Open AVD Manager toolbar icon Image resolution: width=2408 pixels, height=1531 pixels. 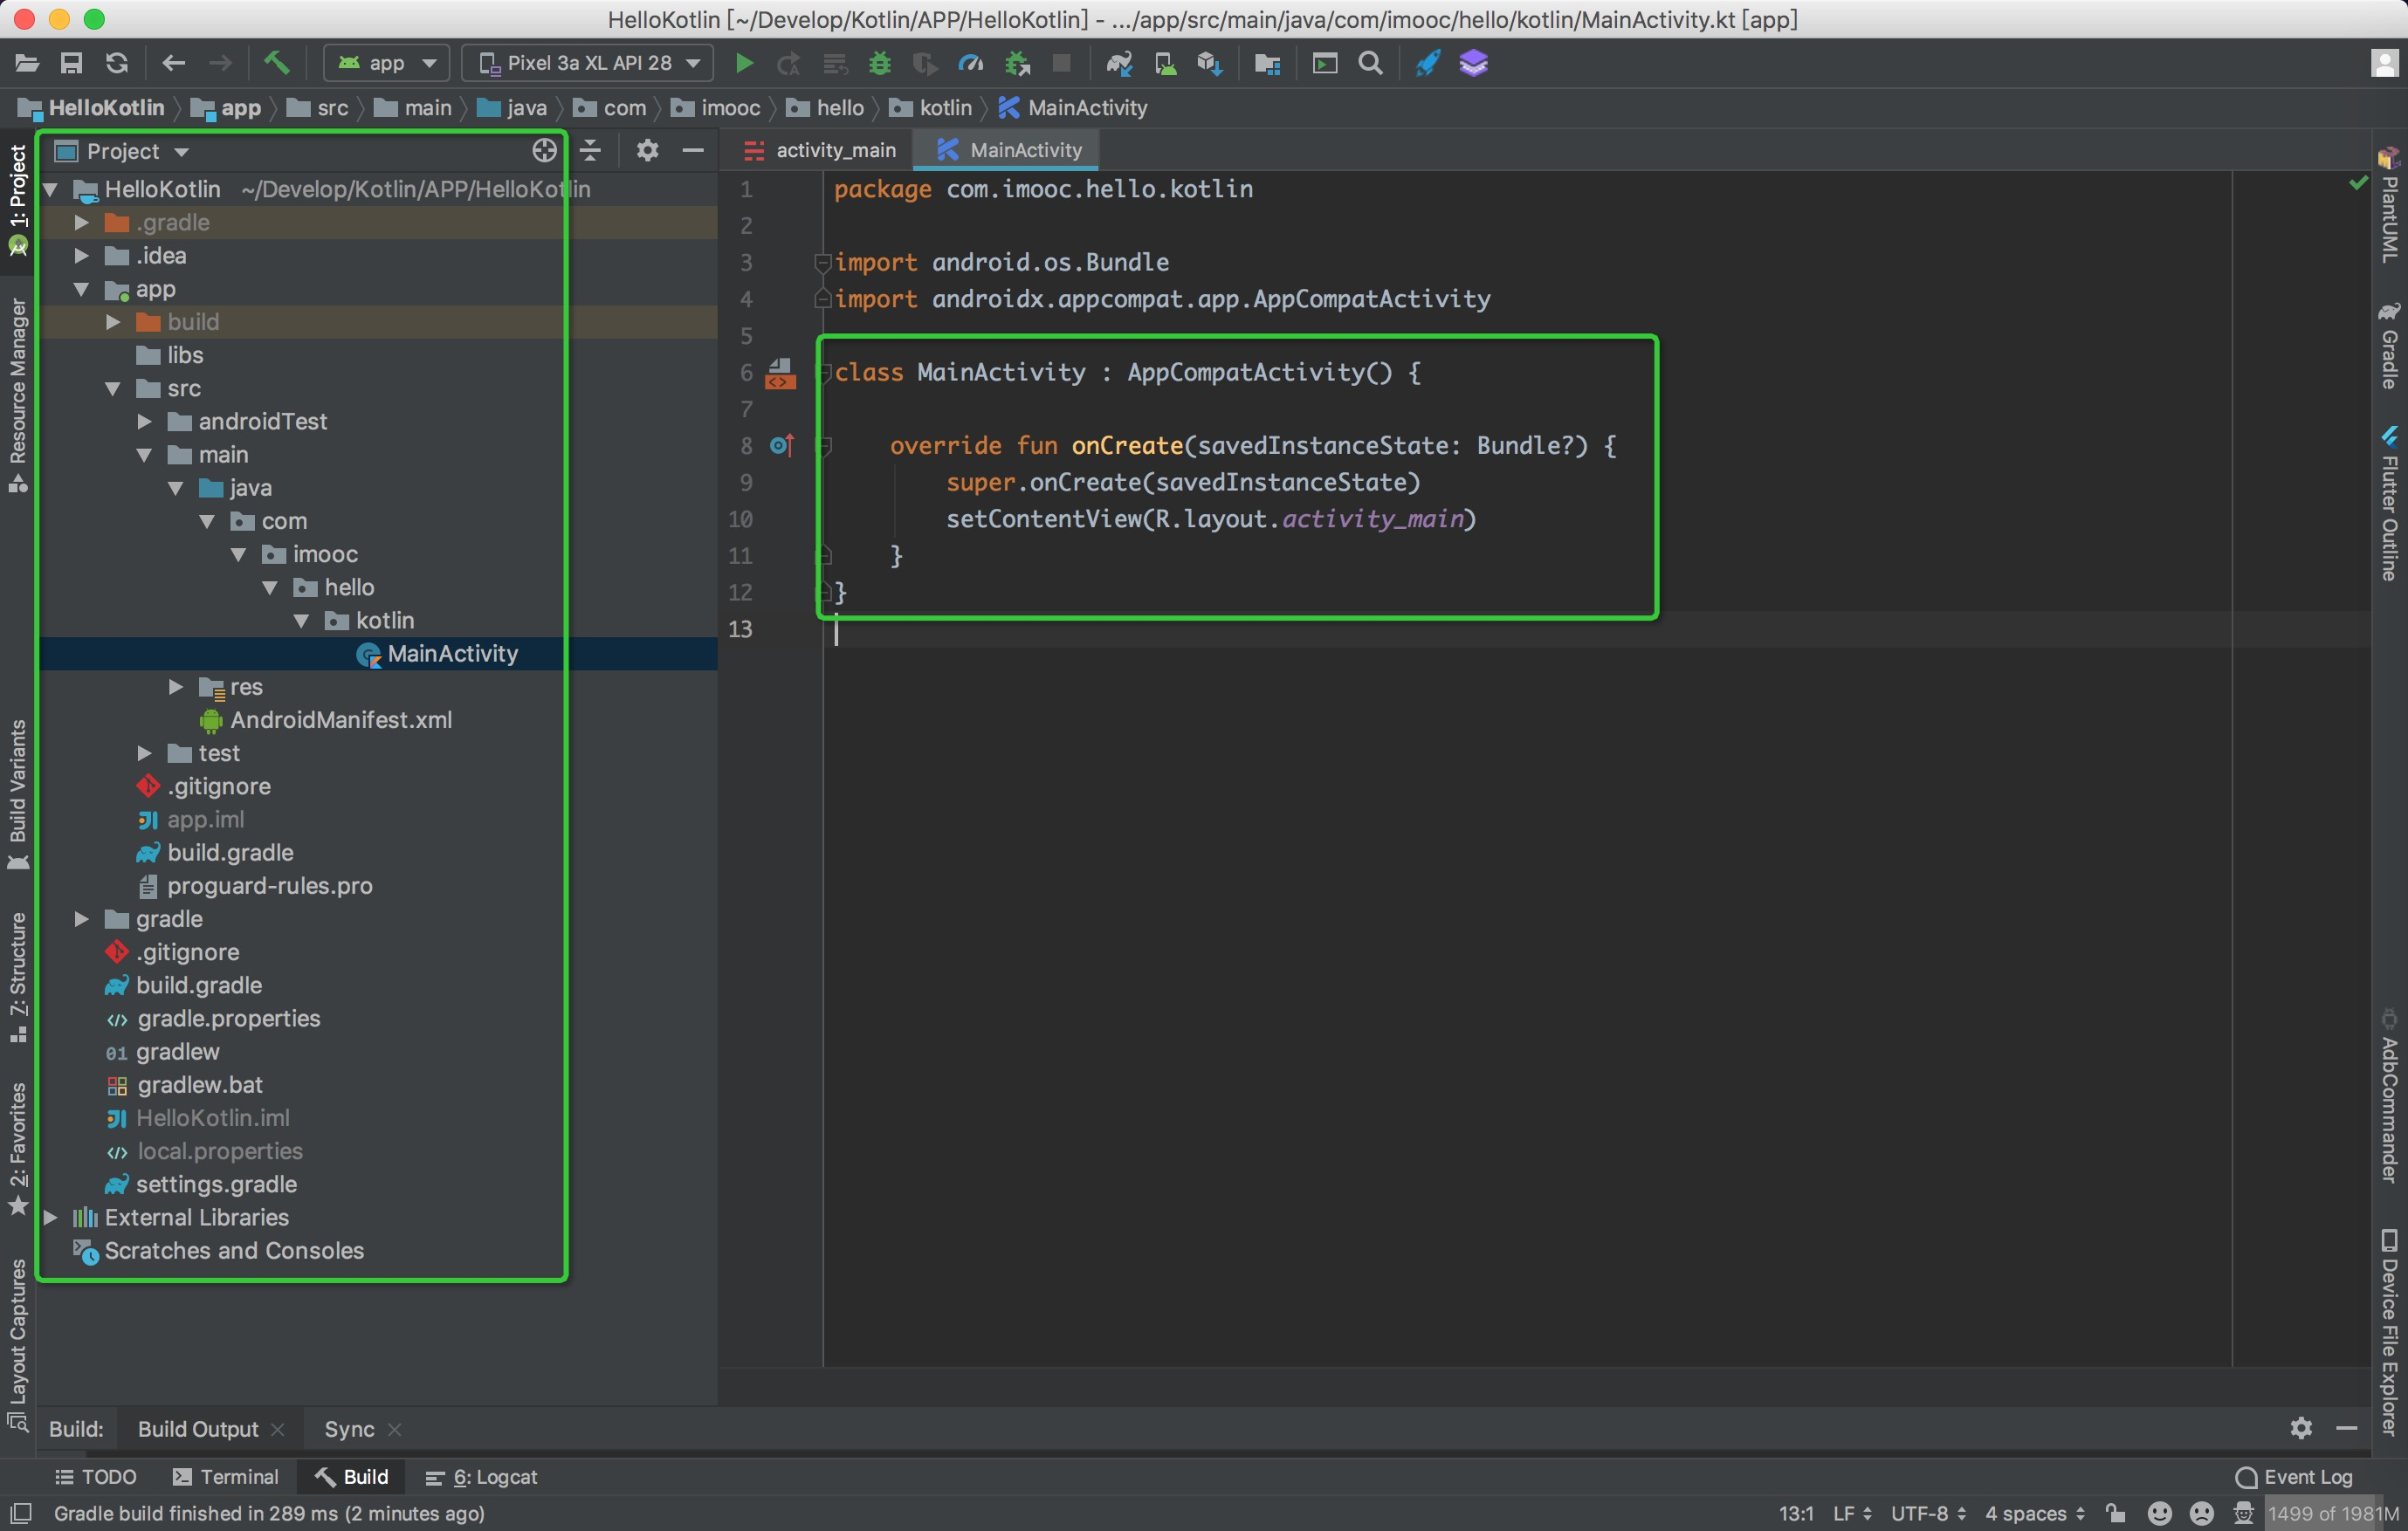(x=1165, y=64)
